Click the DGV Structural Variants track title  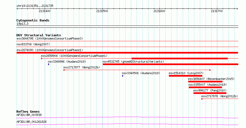(x=39, y=35)
